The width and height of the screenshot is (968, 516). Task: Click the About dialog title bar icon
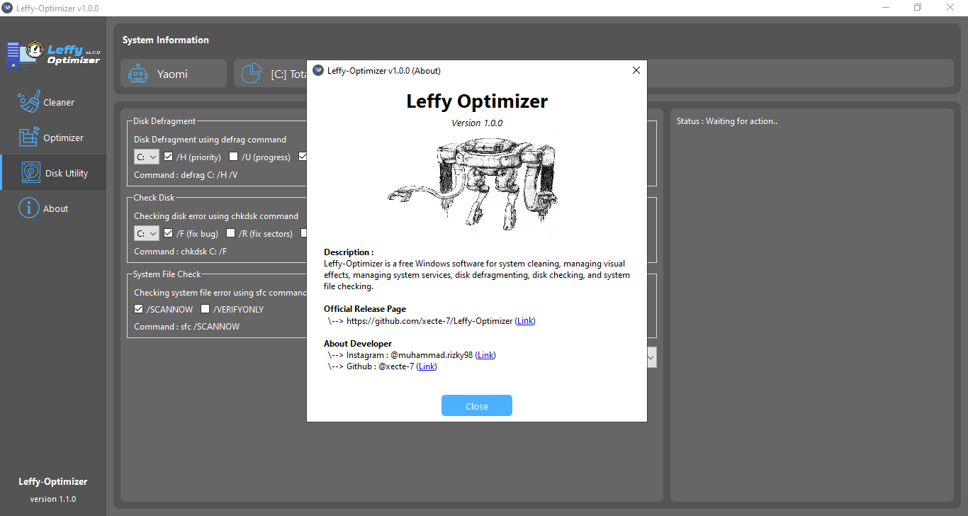click(318, 70)
